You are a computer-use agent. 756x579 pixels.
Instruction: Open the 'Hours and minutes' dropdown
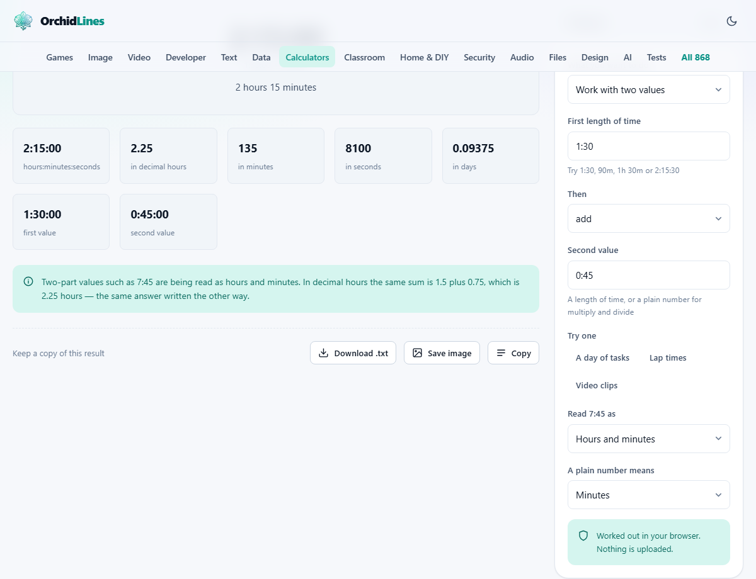point(648,439)
